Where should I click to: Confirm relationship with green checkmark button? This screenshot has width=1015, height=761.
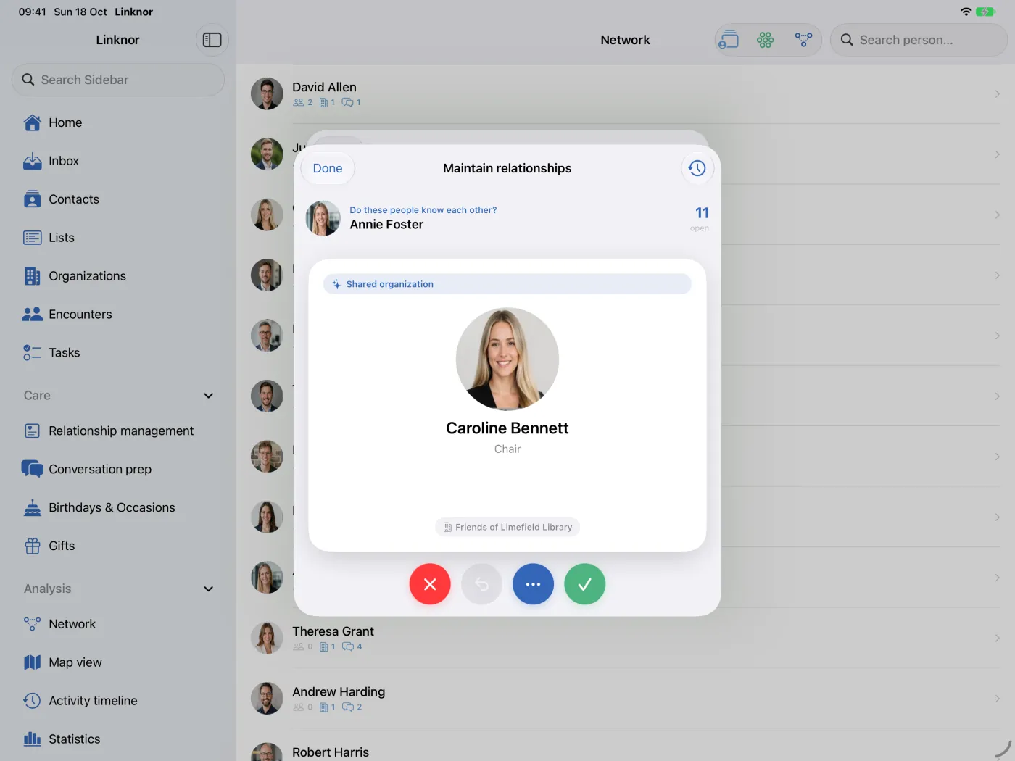pyautogui.click(x=585, y=584)
